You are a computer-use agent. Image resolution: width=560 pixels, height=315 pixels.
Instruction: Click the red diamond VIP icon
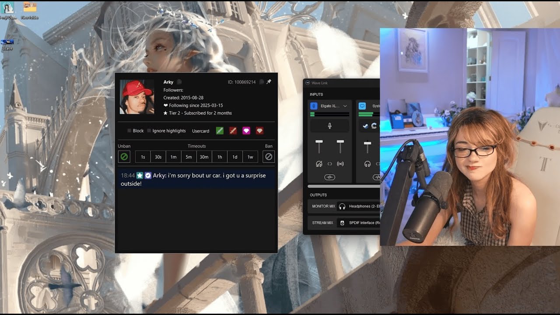pos(259,130)
